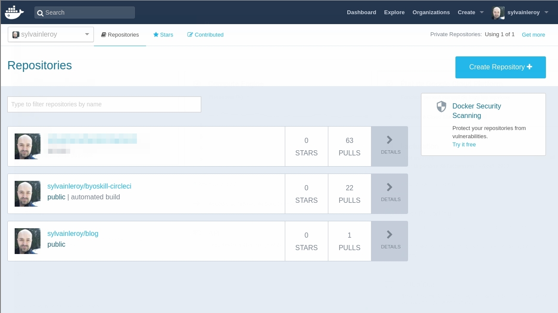Open the sylvainleroy namespace selector dropdown
This screenshot has width=558, height=313.
51,34
